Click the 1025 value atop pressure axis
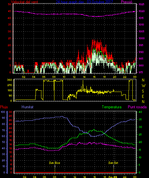149x178 pixels. coord(142,4)
